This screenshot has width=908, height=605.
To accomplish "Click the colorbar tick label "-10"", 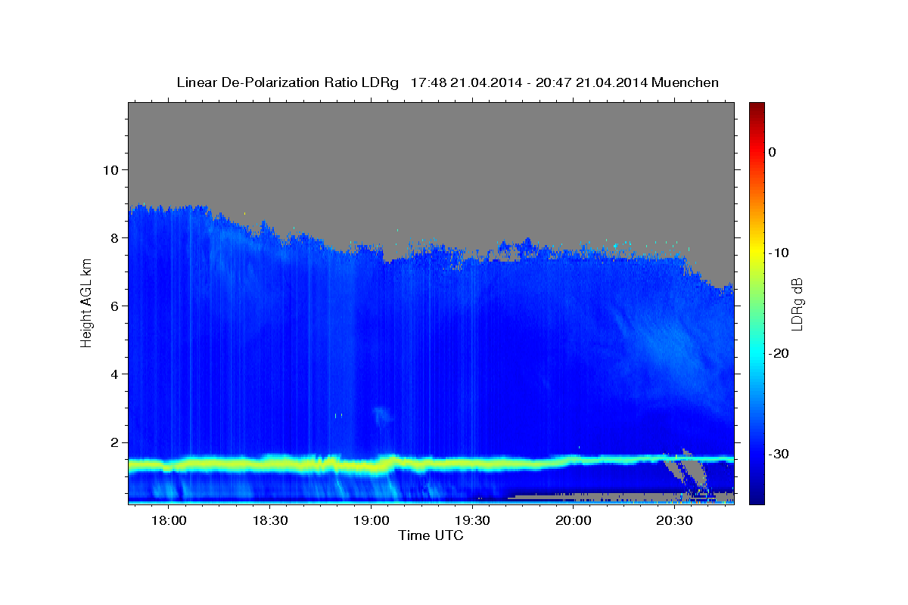I will click(x=779, y=253).
